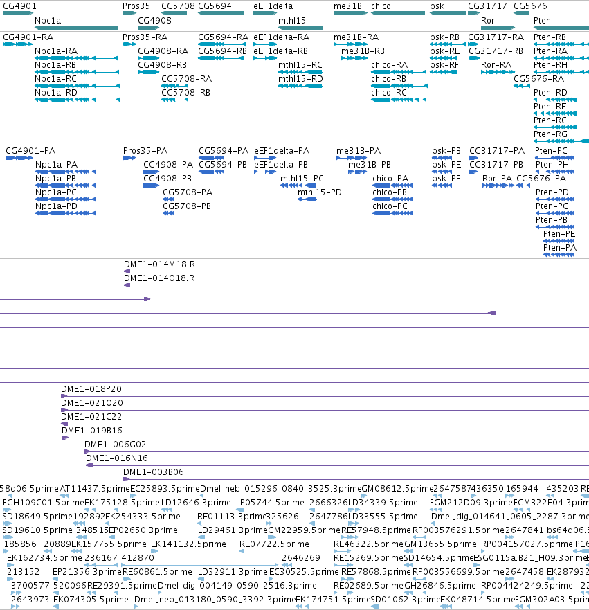Click the DME1-018P20 BAC label
The image size is (589, 610).
click(91, 389)
